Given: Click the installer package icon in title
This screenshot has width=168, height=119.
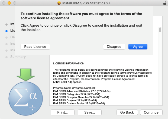Looking at the screenshot, I should coord(59,3).
